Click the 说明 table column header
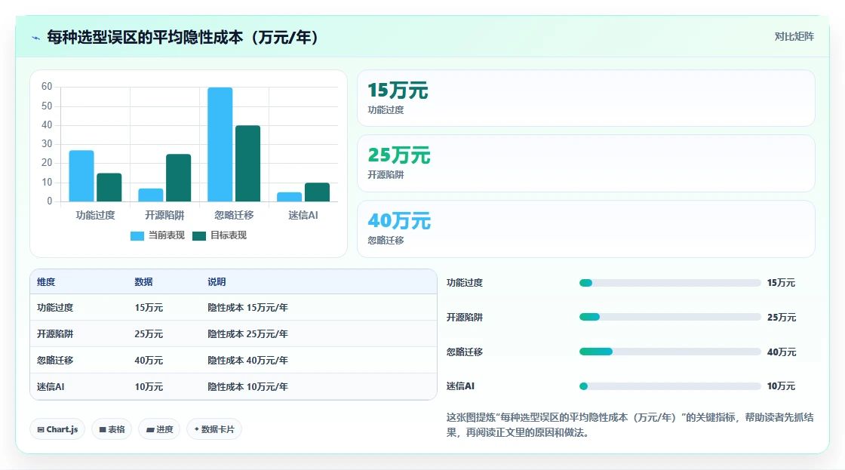Viewport: 845px width, 470px height. point(217,282)
